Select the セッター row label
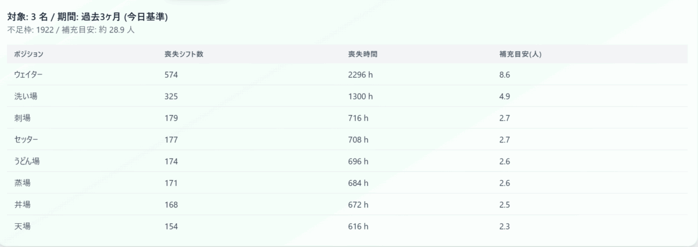The width and height of the screenshot is (698, 247). (26, 139)
